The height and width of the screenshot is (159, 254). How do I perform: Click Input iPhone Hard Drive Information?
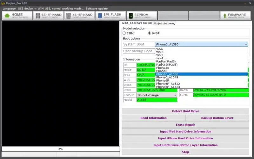pyautogui.click(x=185, y=138)
